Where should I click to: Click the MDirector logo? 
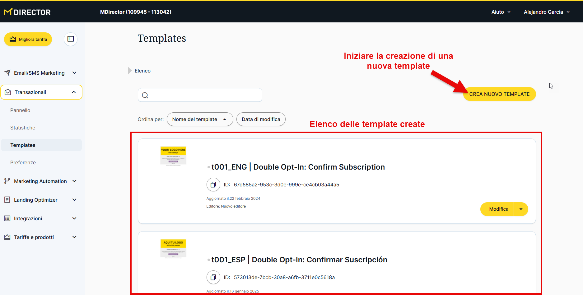pos(27,12)
